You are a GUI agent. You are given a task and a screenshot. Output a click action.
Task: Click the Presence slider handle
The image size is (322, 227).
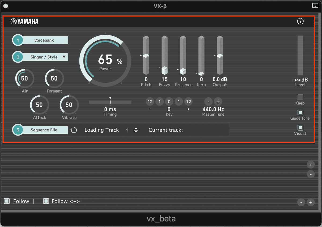point(183,71)
